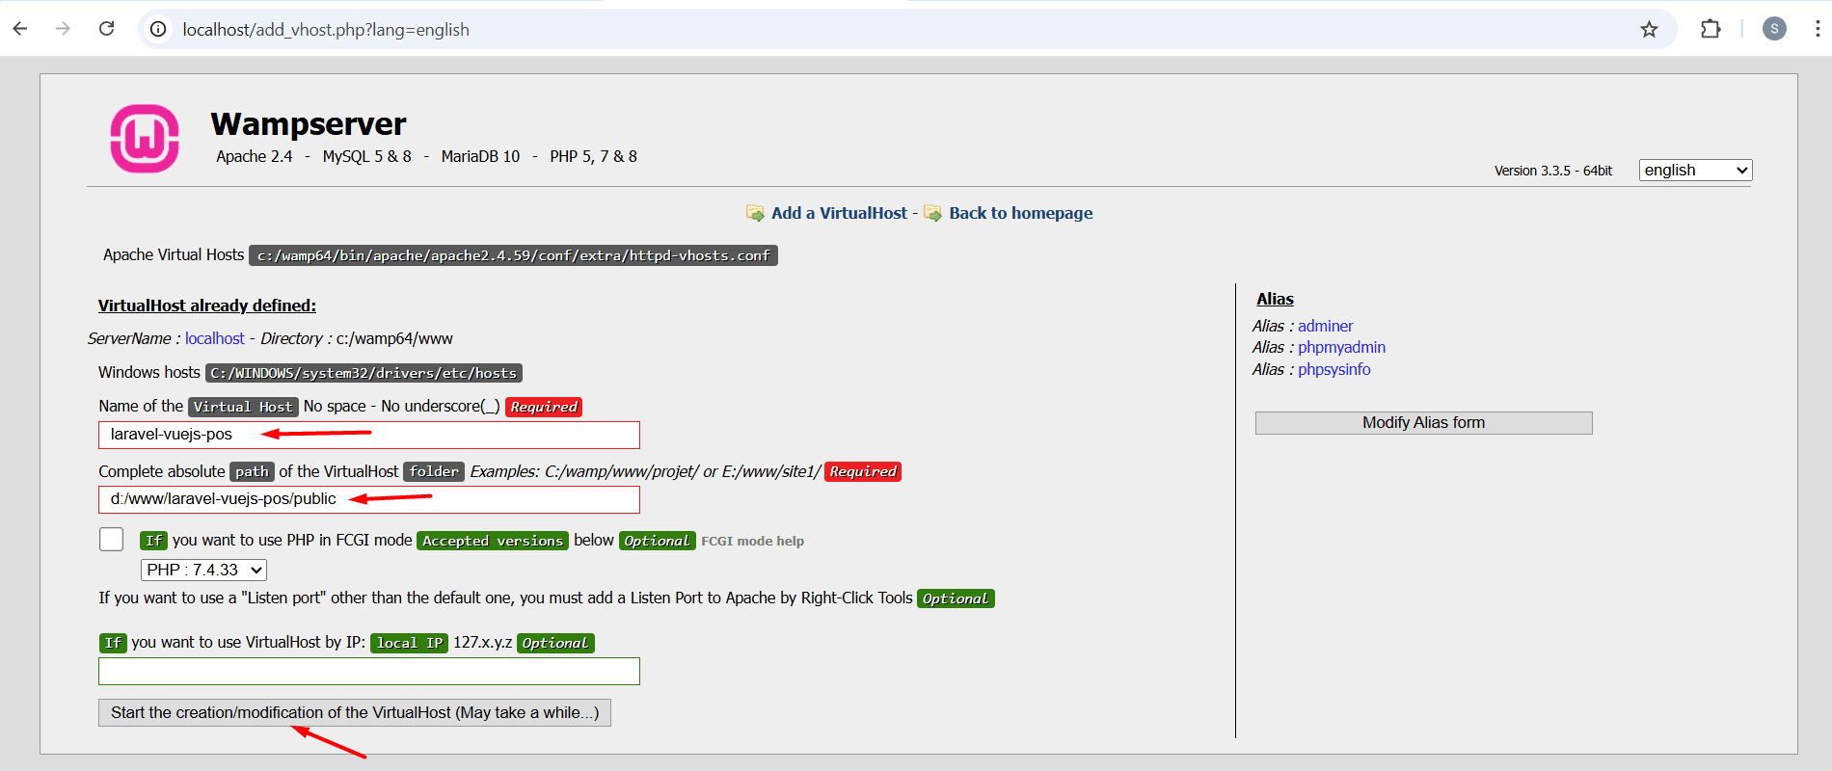Open the english language dropdown
This screenshot has height=771, width=1832.
click(1695, 171)
